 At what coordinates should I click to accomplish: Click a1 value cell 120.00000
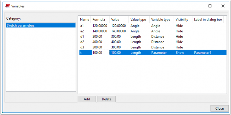click(118, 26)
